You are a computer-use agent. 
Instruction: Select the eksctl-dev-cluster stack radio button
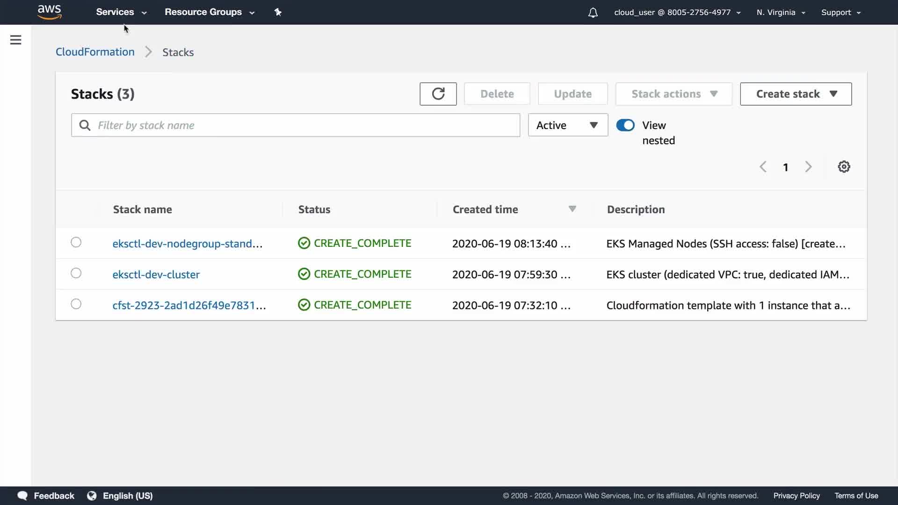pos(76,274)
